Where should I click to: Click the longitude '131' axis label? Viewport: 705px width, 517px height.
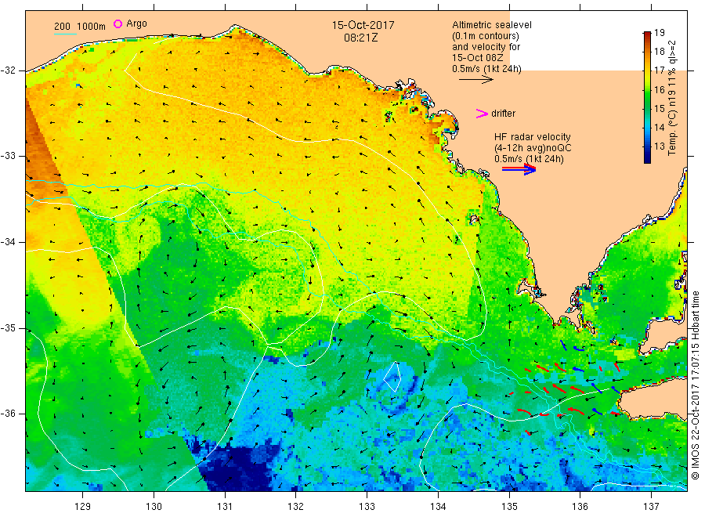coord(225,507)
